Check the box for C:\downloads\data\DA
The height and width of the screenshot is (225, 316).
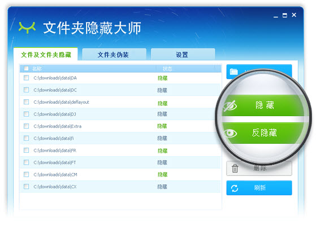point(26,78)
